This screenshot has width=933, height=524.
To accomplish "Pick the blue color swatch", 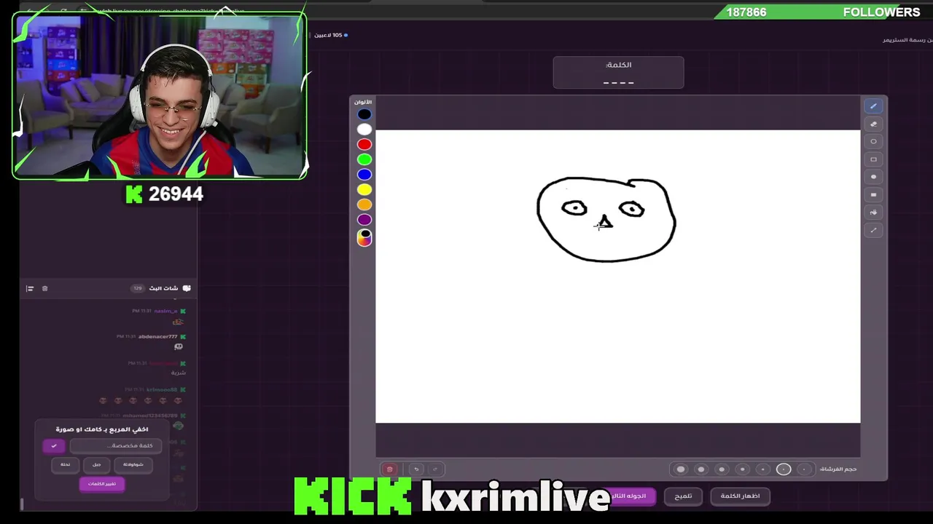I will pos(364,175).
